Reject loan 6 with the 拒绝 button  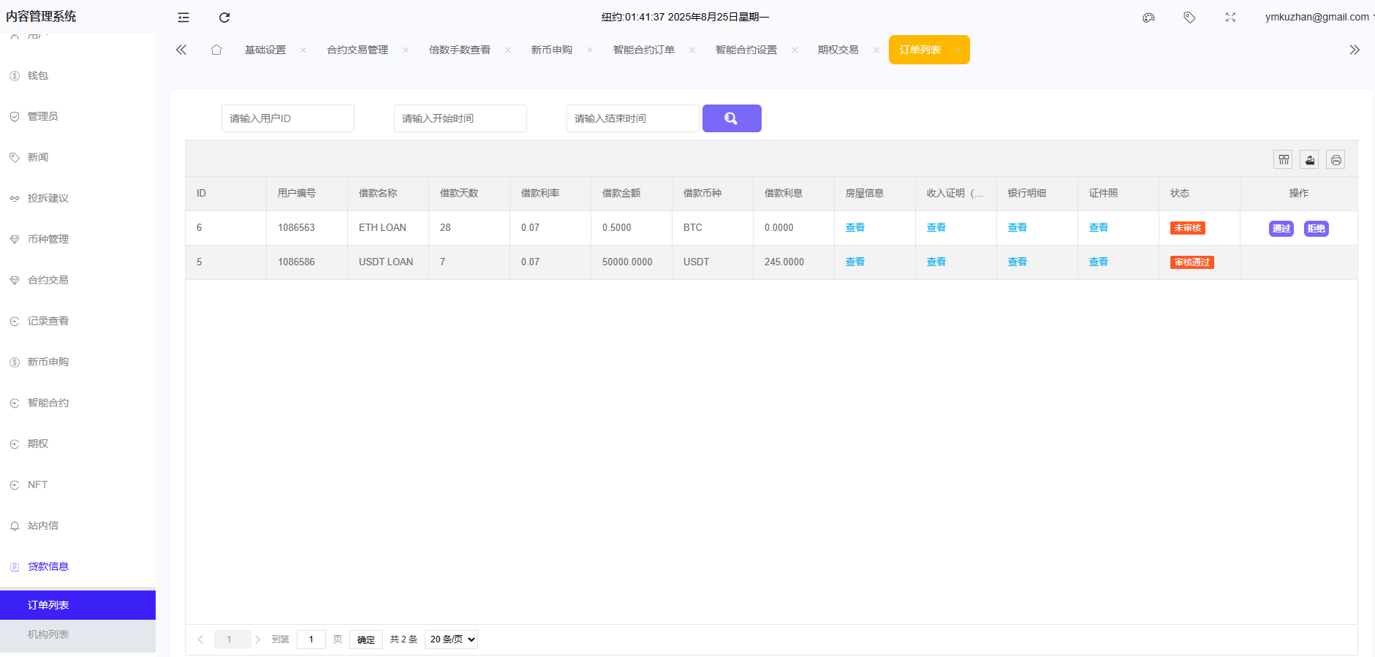point(1316,229)
